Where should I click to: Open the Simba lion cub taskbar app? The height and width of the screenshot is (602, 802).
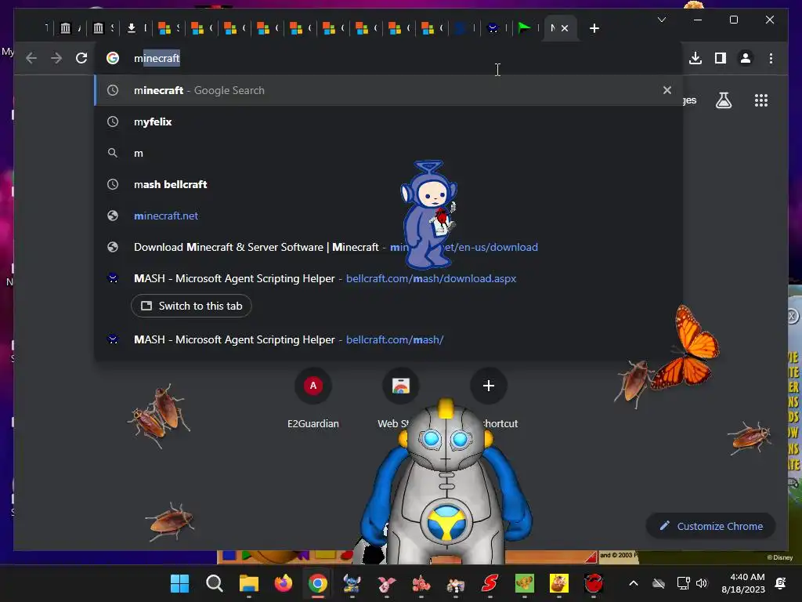pos(524,583)
